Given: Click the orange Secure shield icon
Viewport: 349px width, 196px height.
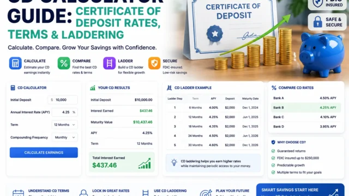Looking at the screenshot, I should [154, 63].
